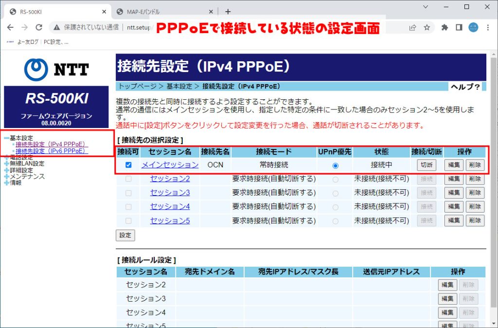Bookmark this page with the star icon

pyautogui.click(x=427, y=28)
